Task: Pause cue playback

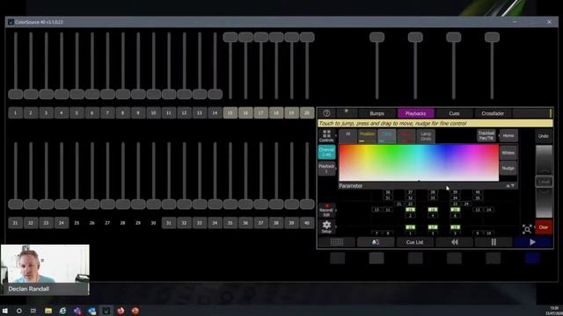Action: [x=494, y=242]
